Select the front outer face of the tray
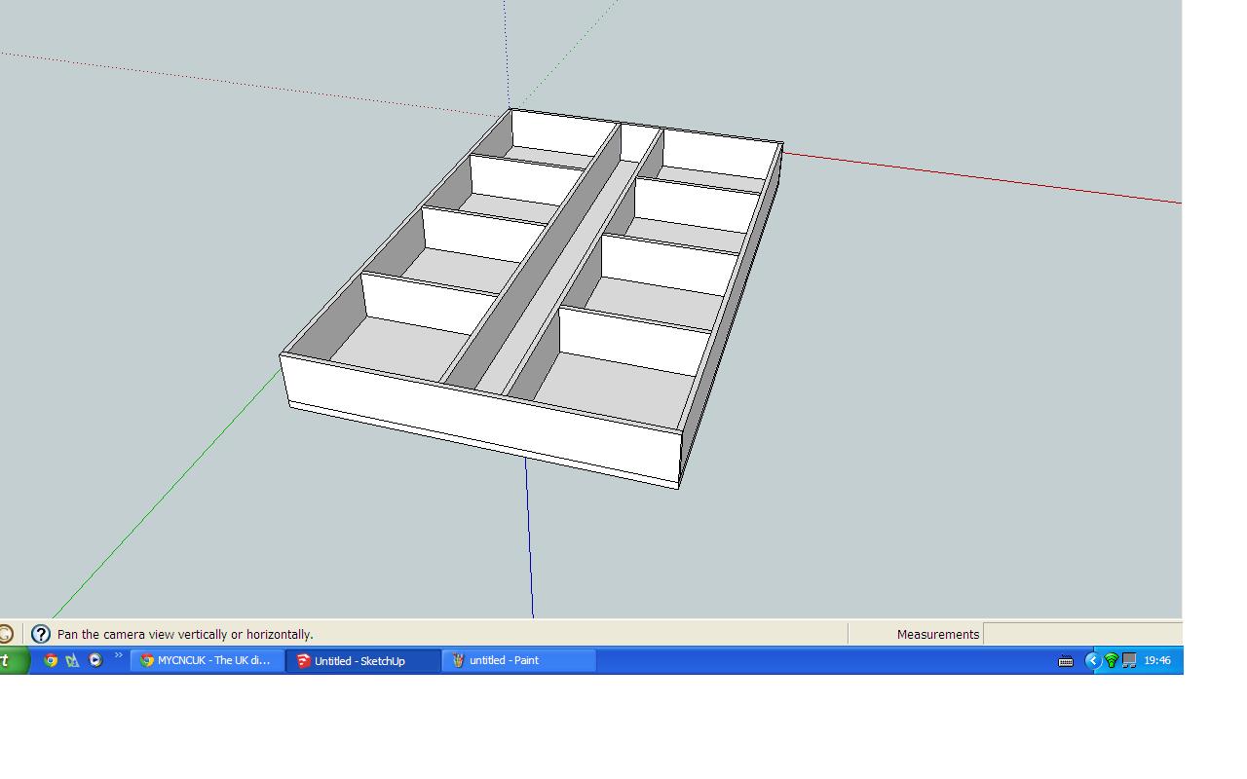The height and width of the screenshot is (779, 1247). click(477, 419)
